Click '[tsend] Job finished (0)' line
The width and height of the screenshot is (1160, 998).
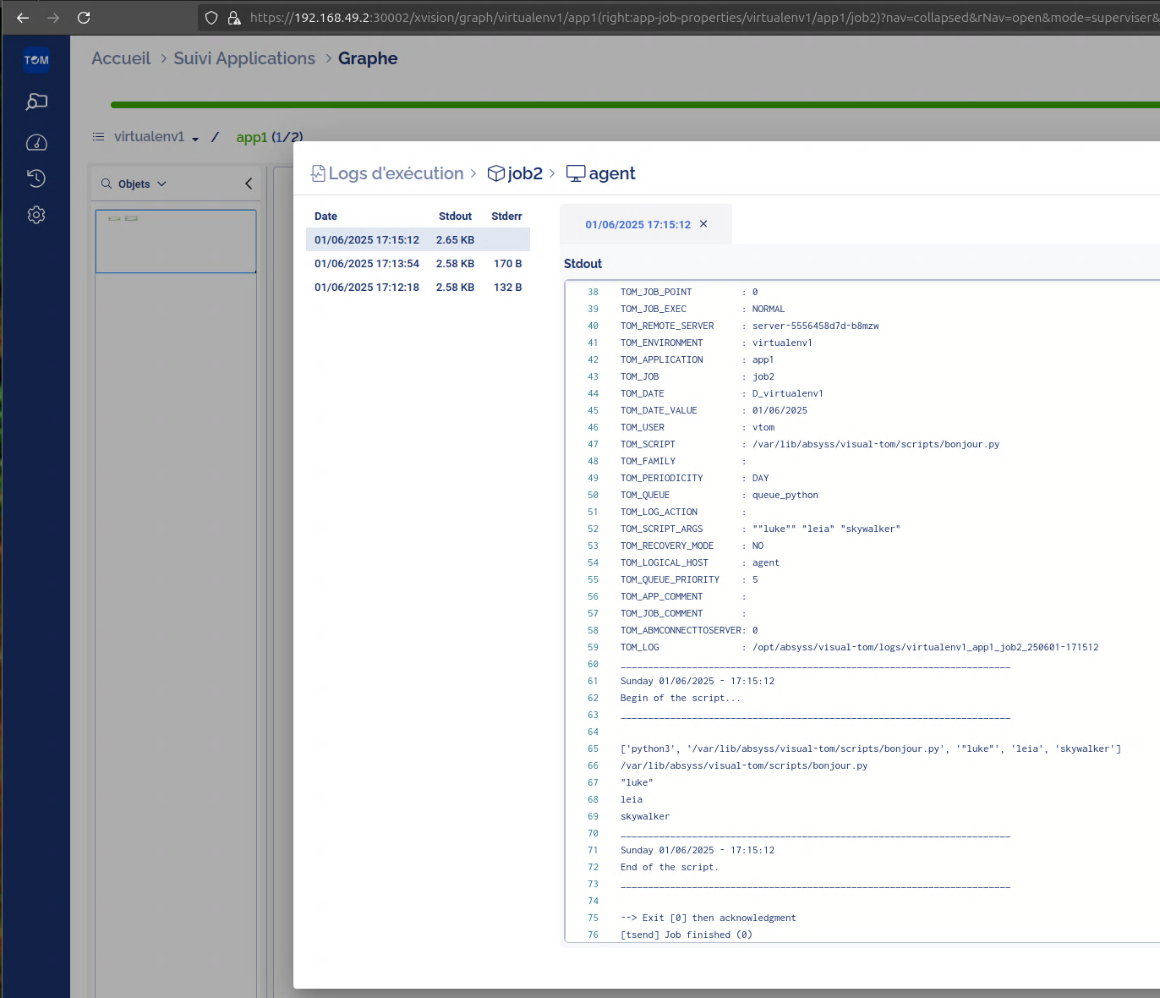[x=686, y=935]
